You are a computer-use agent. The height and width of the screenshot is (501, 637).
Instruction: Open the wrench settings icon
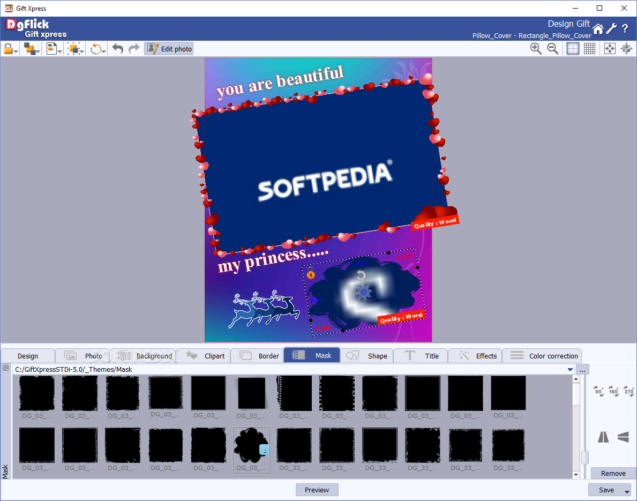coord(611,28)
